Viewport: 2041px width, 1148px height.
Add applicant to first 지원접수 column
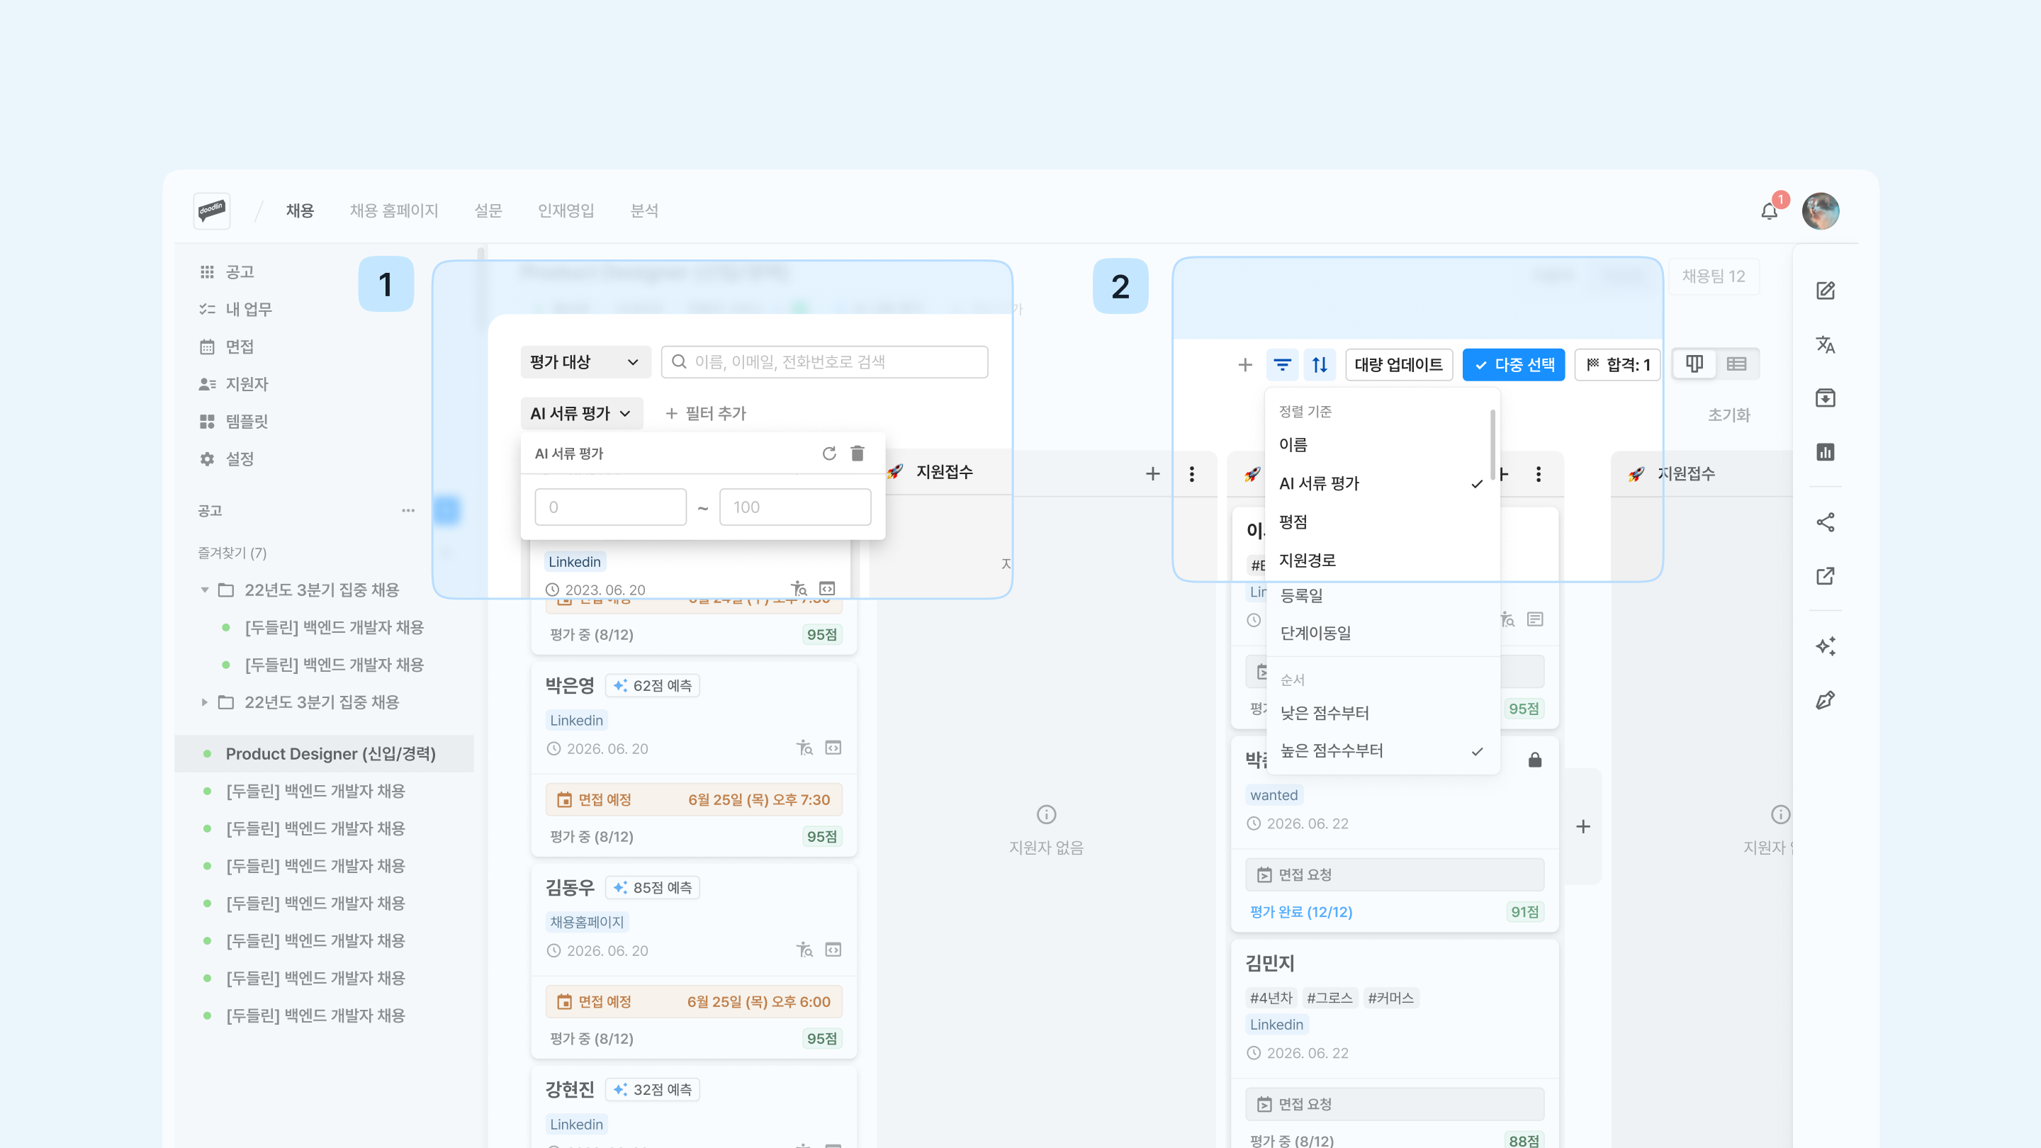coord(1153,474)
